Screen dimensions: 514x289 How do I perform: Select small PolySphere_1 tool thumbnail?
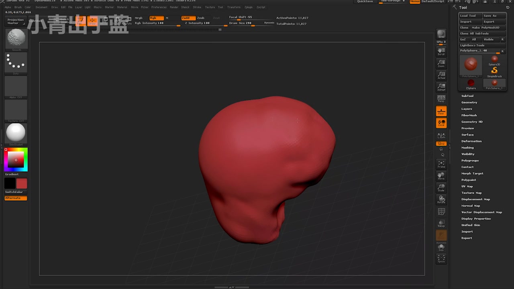(494, 84)
